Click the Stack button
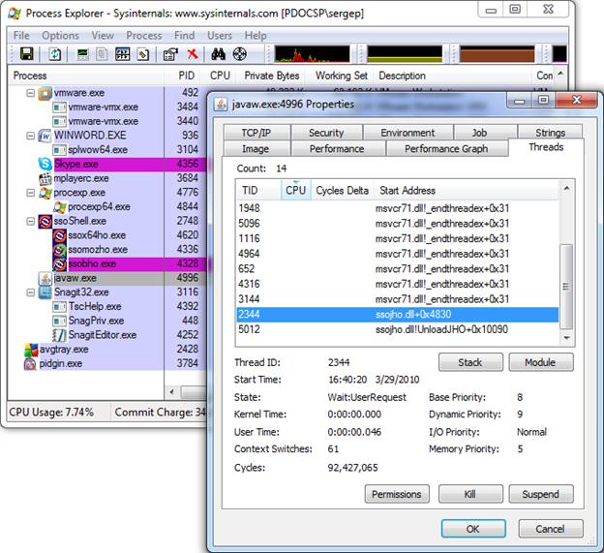 (470, 362)
